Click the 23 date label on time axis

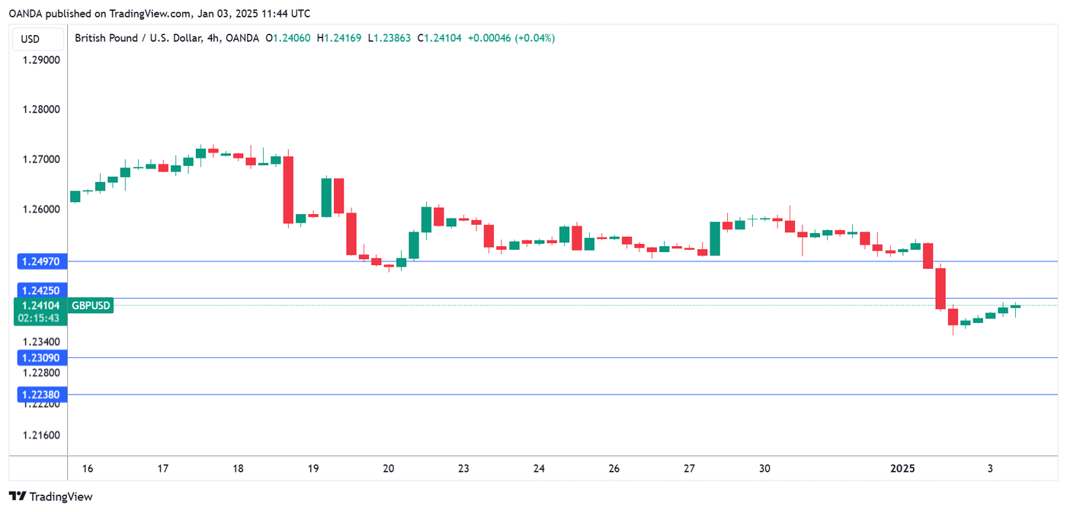coord(463,469)
